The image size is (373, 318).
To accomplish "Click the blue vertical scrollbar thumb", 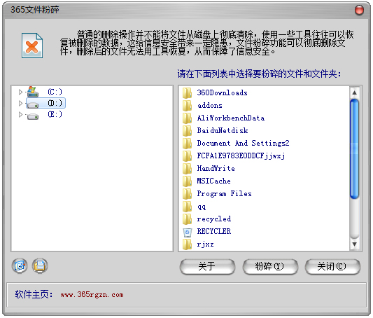I will pos(354,148).
